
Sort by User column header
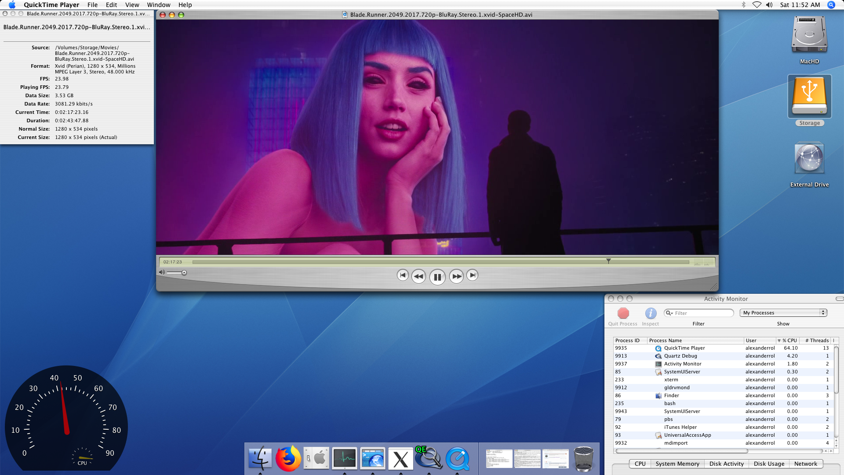[760, 340]
